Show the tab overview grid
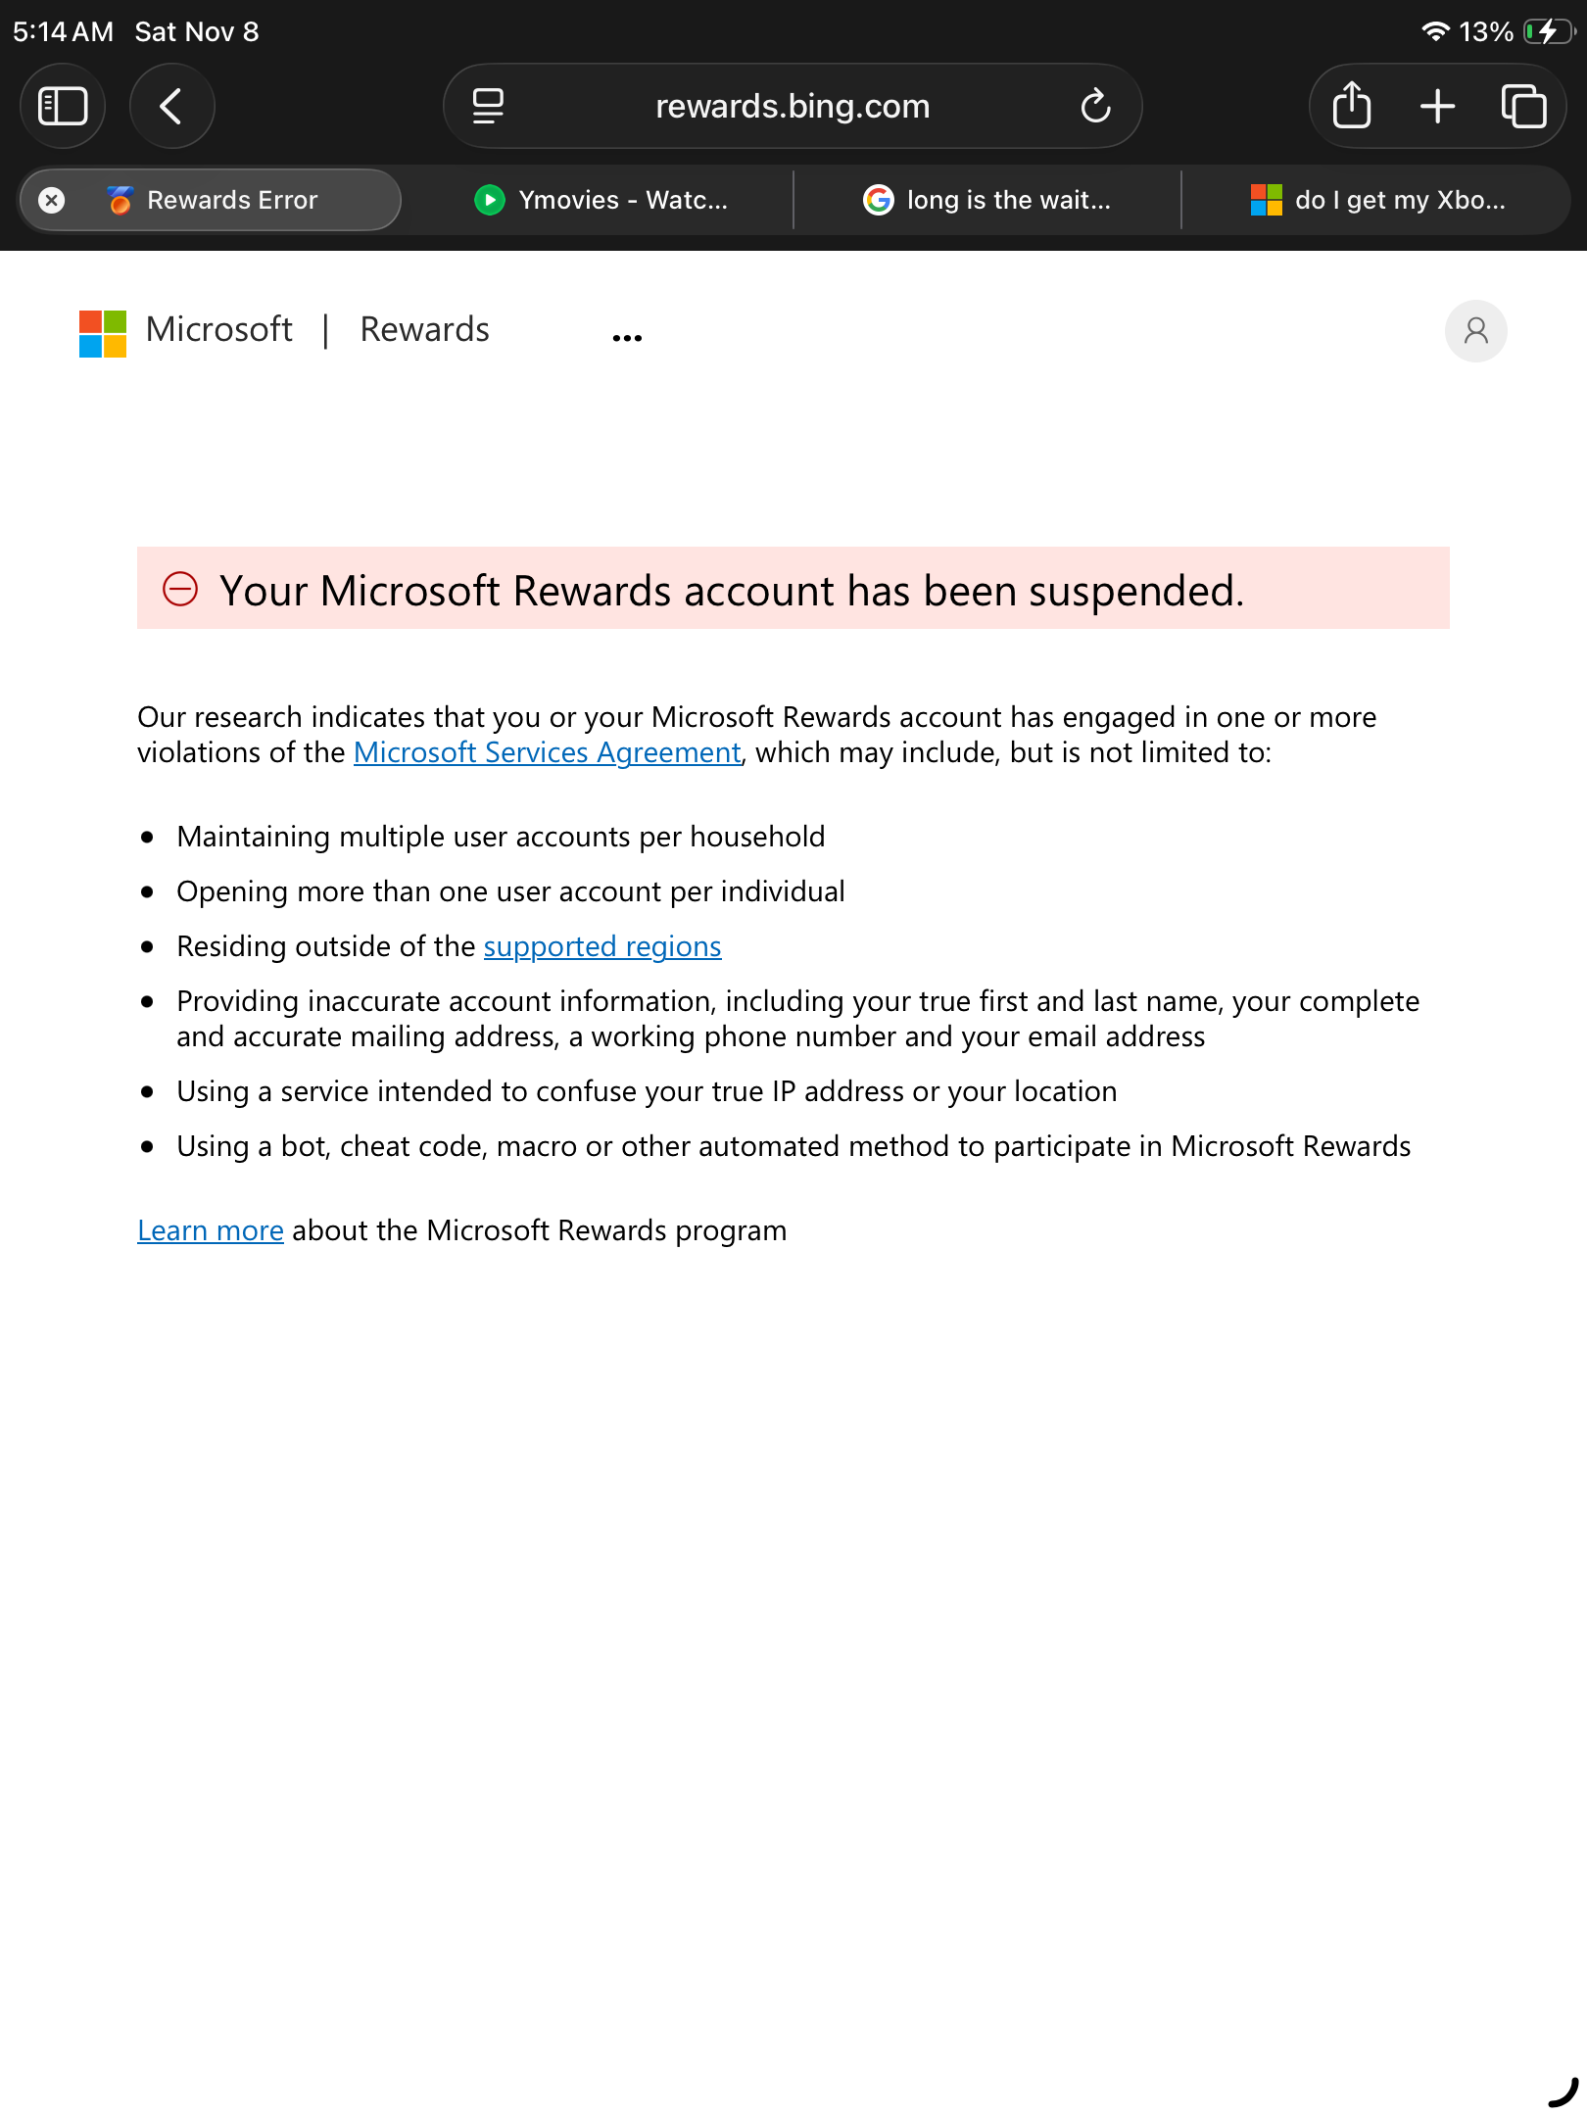The height and width of the screenshot is (2116, 1587). 1521,106
